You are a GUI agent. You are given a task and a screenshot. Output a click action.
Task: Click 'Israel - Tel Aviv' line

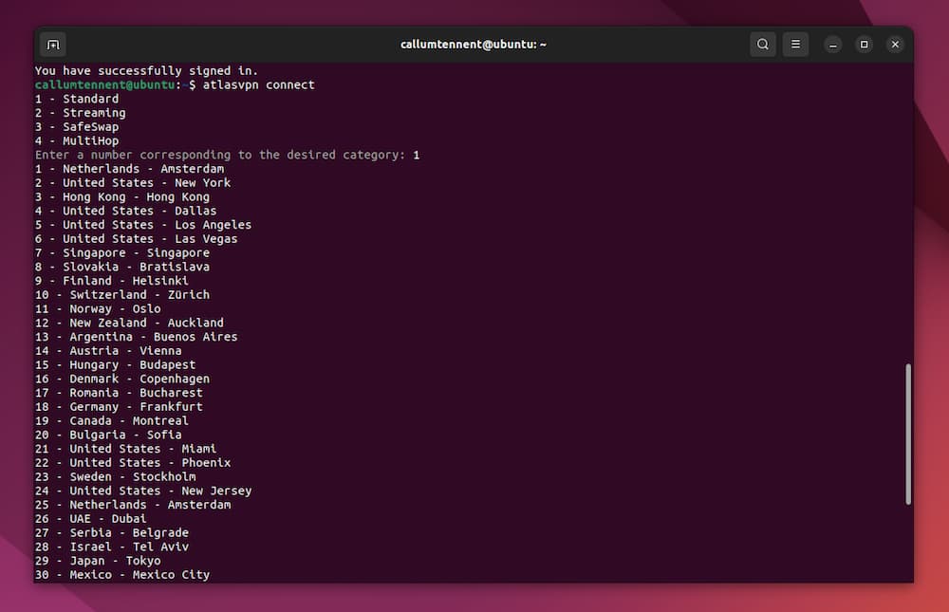[112, 547]
